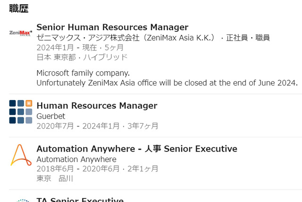Image resolution: width=302 pixels, height=202 pixels.
Task: Open the partially visible logo at bottom
Action: tap(23, 201)
